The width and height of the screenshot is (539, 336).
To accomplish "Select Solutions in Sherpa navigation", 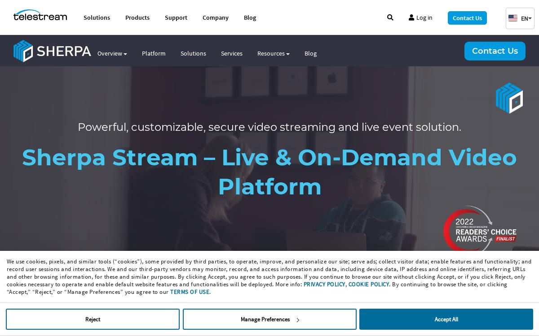I will tap(193, 53).
